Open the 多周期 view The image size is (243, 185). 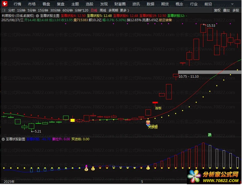coord(113,10)
